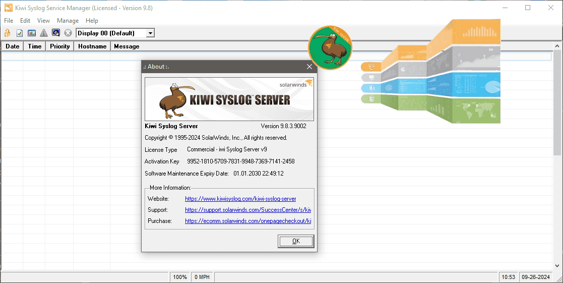The height and width of the screenshot is (283, 563).
Task: Open the Manage menu
Action: [68, 21]
